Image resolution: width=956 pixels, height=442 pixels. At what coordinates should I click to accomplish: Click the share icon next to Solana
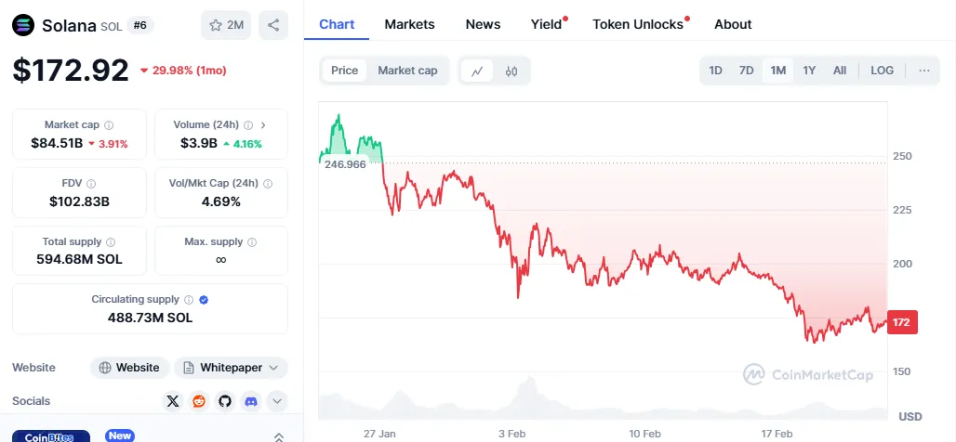coord(273,25)
